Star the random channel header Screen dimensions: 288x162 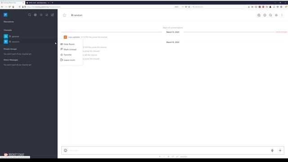[64, 15]
